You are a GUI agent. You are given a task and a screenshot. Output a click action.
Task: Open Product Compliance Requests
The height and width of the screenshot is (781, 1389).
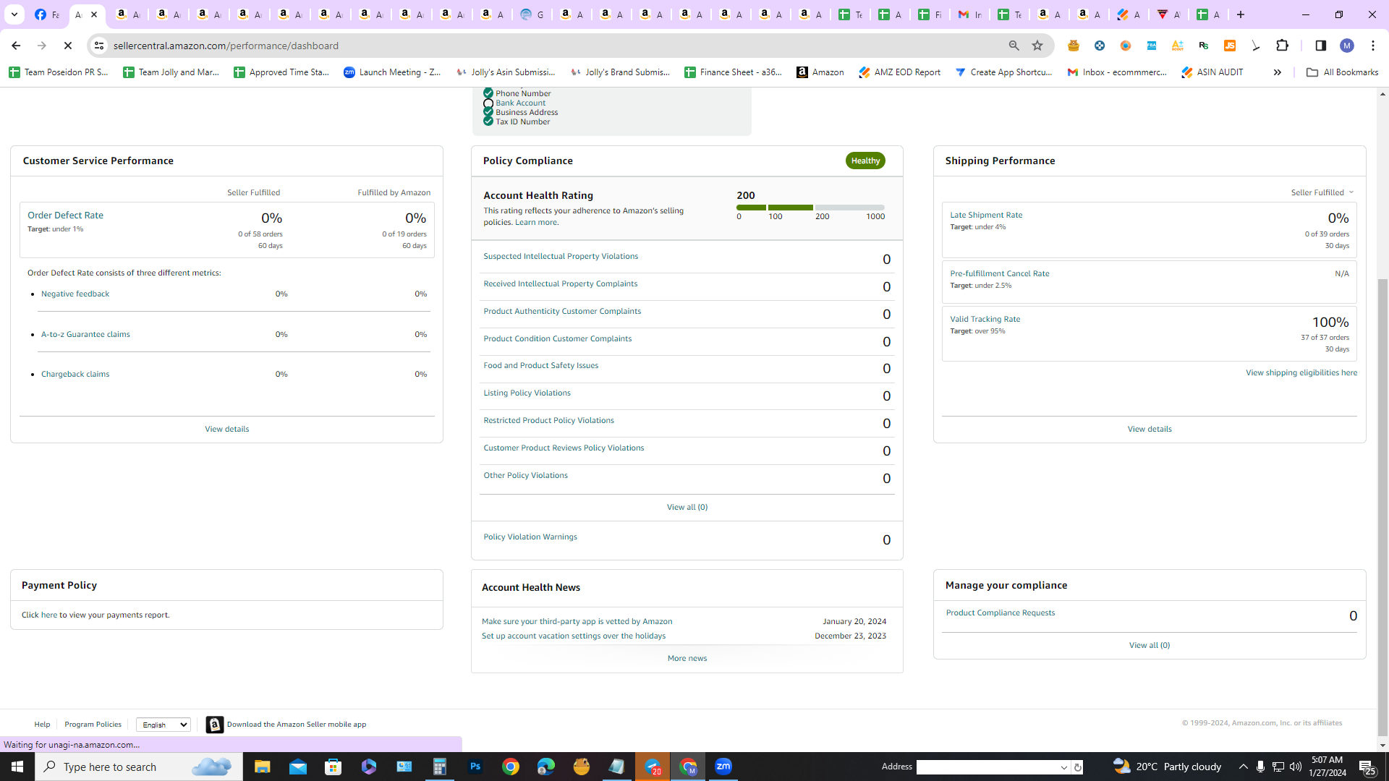click(x=1001, y=613)
